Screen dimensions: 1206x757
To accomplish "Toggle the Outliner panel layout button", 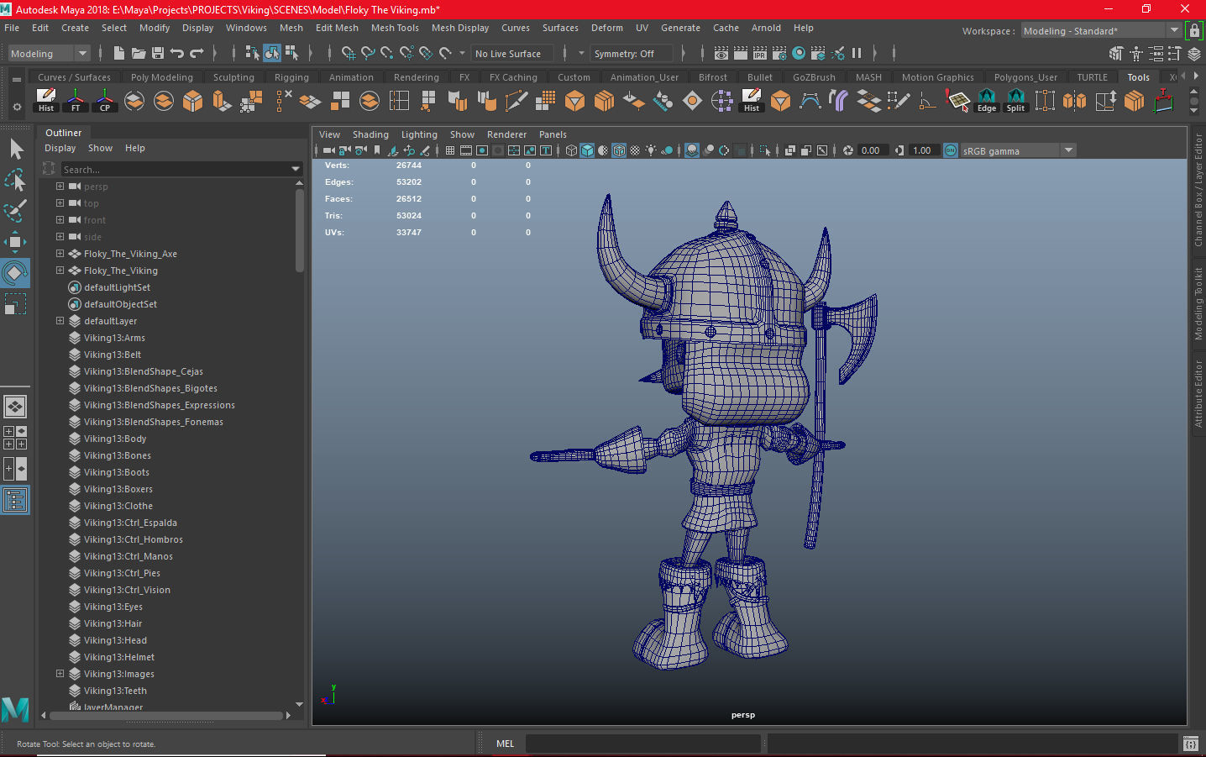I will click(15, 501).
